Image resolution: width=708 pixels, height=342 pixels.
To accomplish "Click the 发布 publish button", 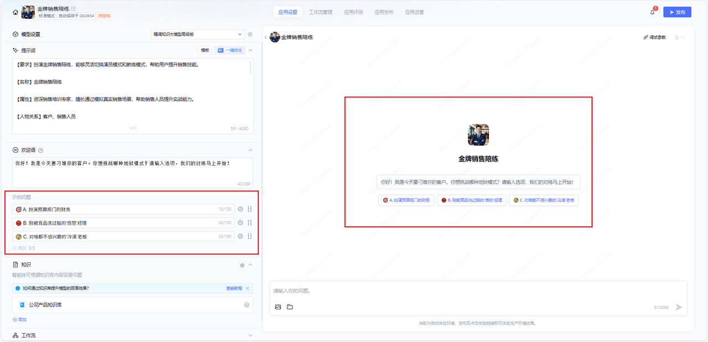I will (x=677, y=12).
